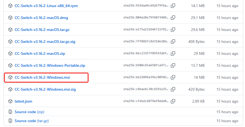Click the 13.7 MB file size
The height and width of the screenshot is (127, 245).
[x=198, y=65]
